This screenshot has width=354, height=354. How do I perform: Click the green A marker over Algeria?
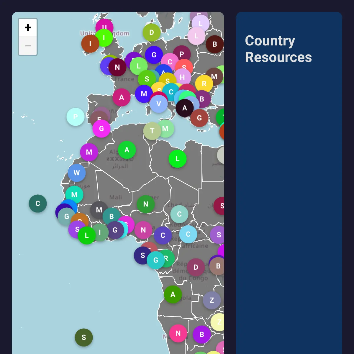pos(127,150)
